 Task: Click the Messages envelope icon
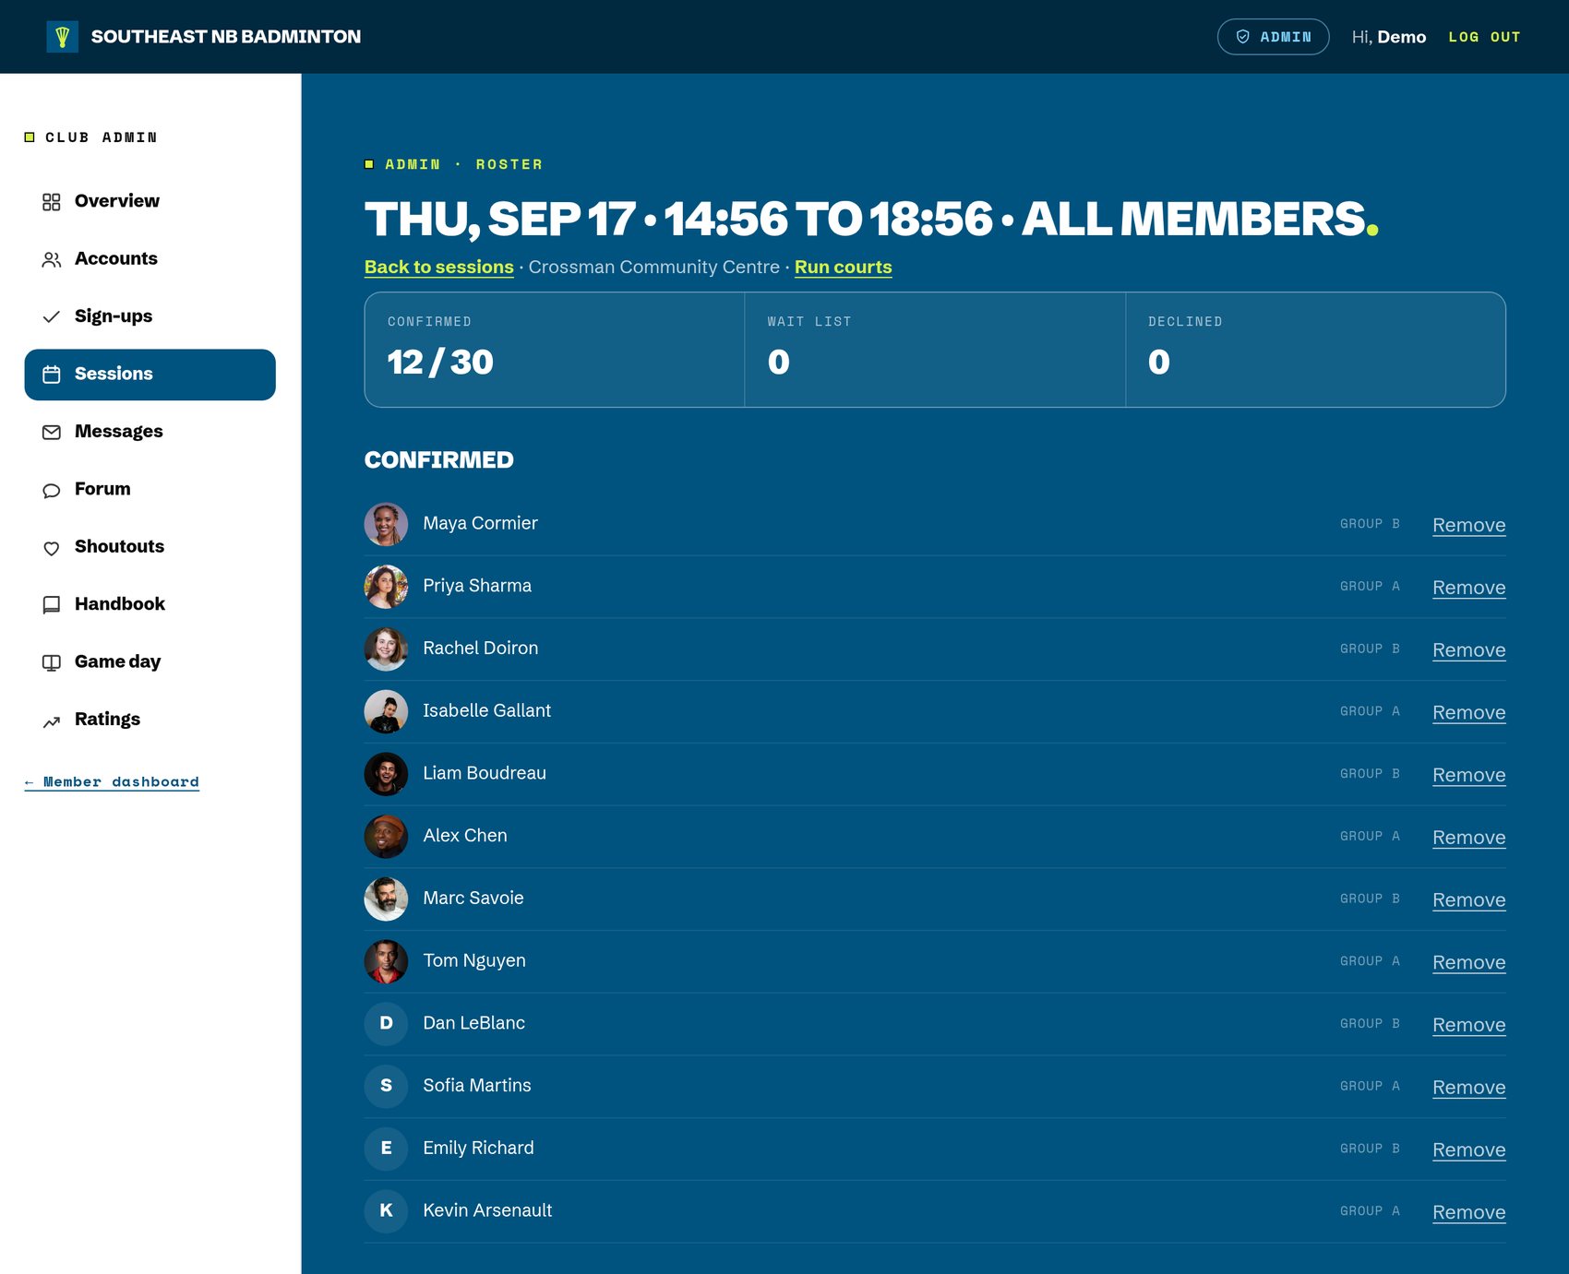pyautogui.click(x=52, y=433)
